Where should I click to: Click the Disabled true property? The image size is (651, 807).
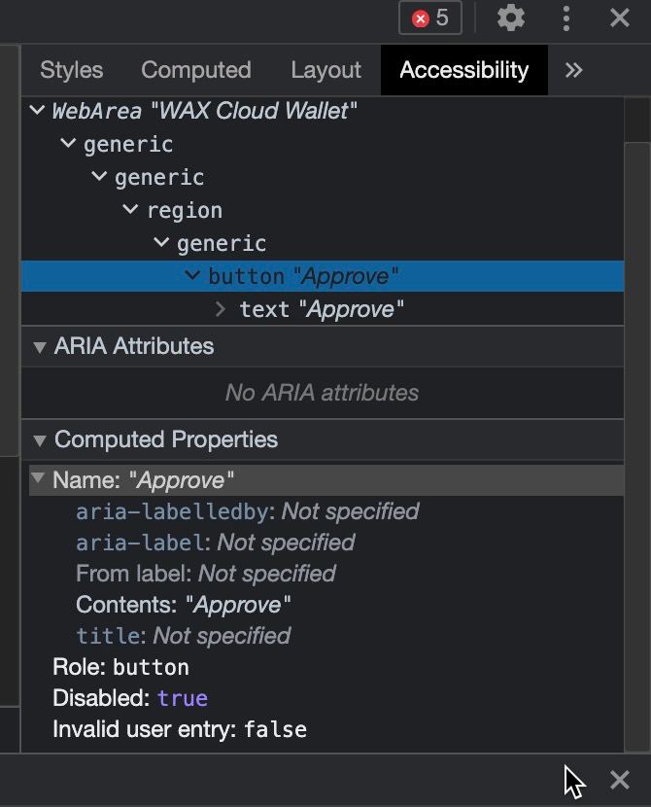pos(130,698)
